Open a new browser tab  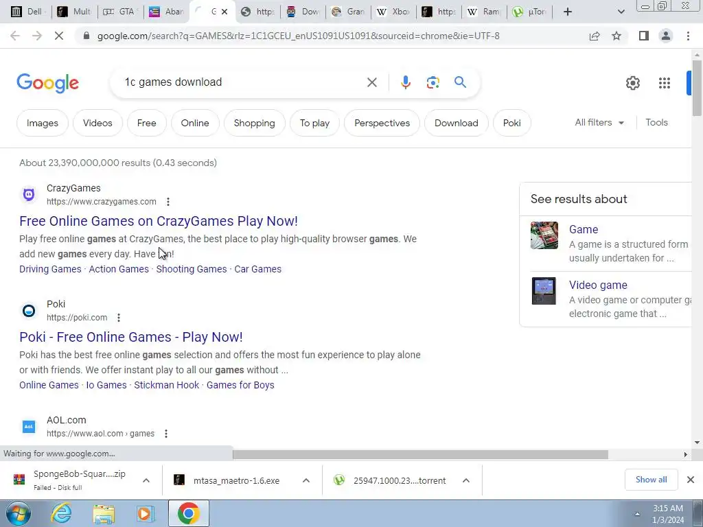568,12
